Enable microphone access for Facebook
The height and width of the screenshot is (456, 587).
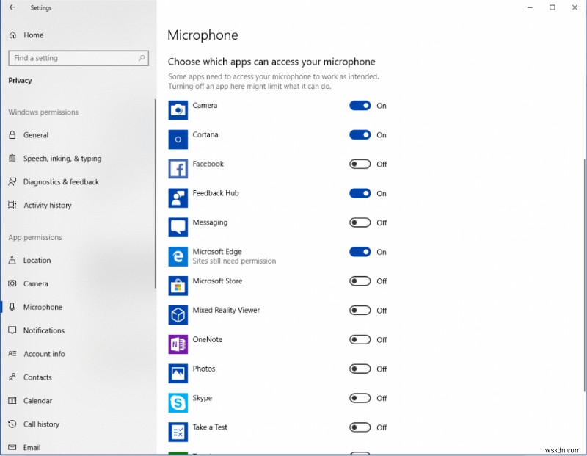(x=360, y=164)
